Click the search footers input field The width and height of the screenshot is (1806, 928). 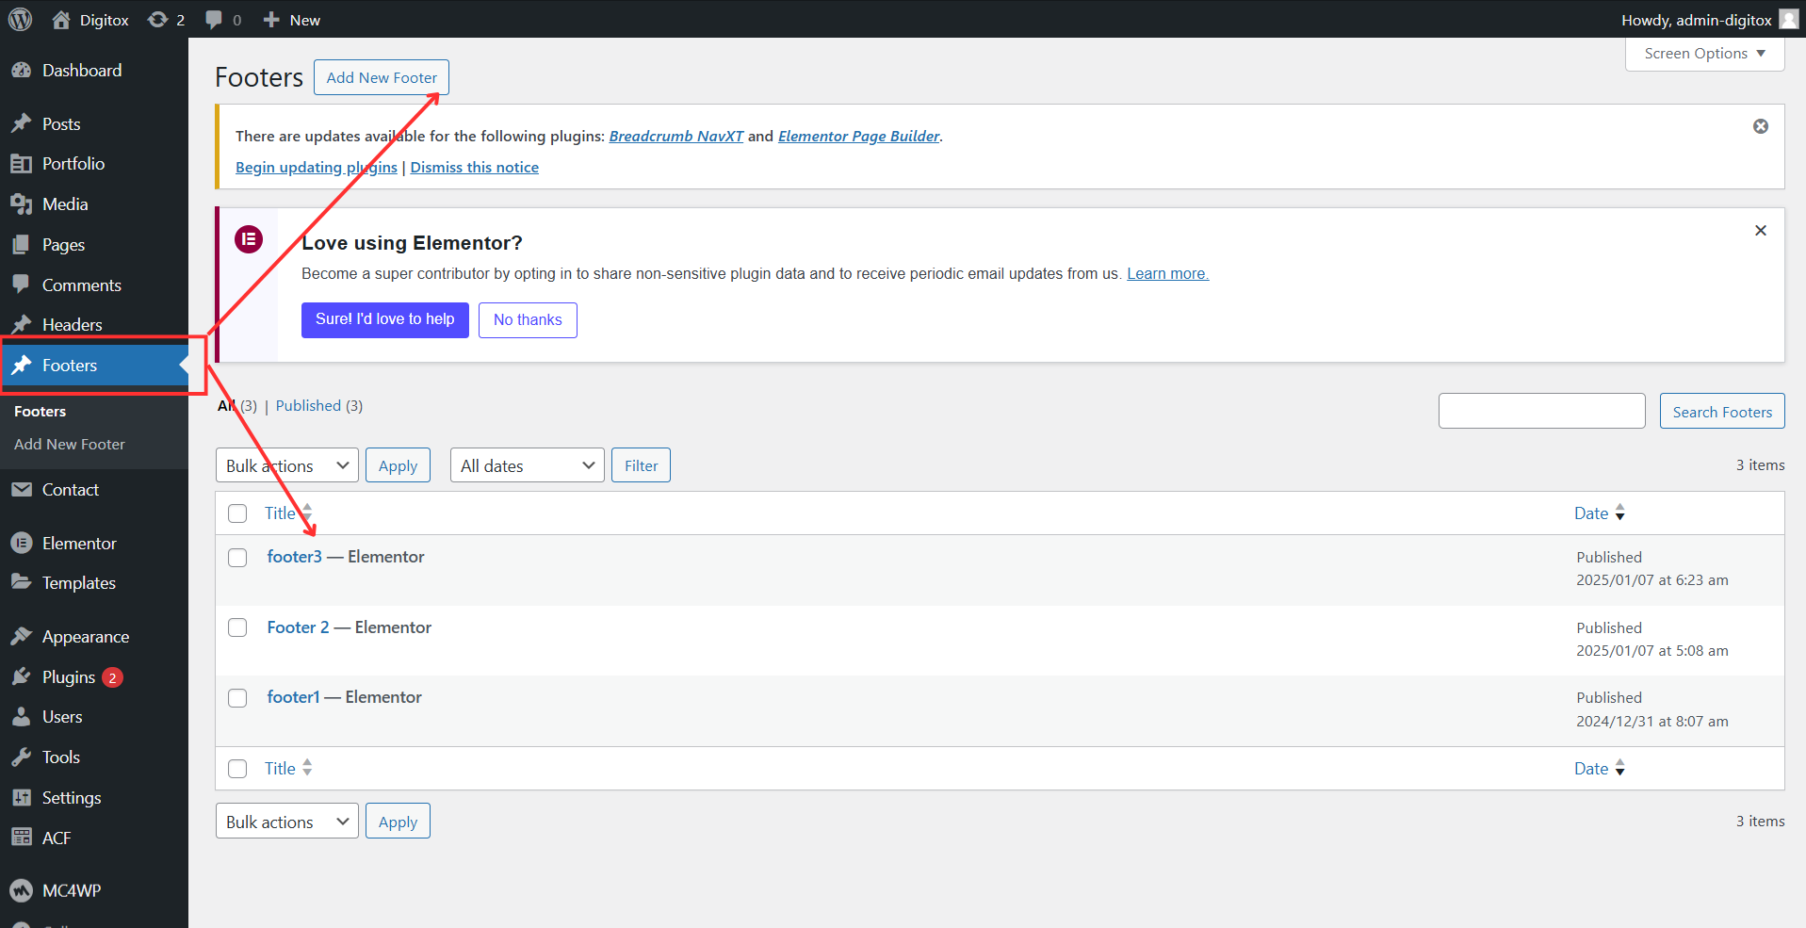[x=1541, y=411]
